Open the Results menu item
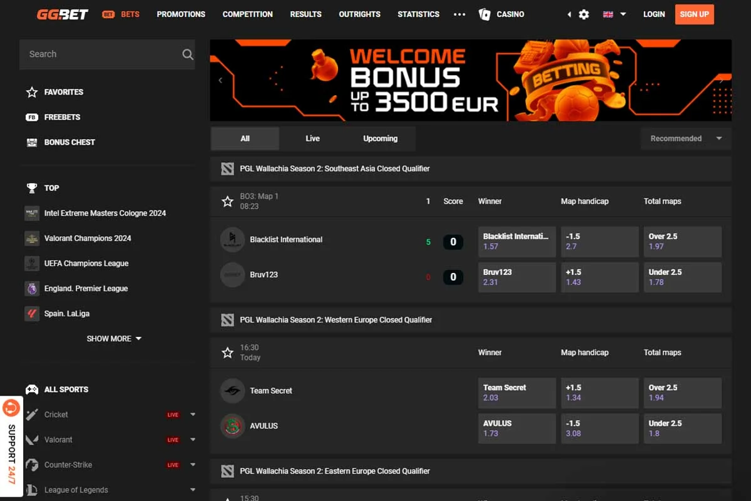Viewport: 751px width, 501px height. [x=306, y=14]
